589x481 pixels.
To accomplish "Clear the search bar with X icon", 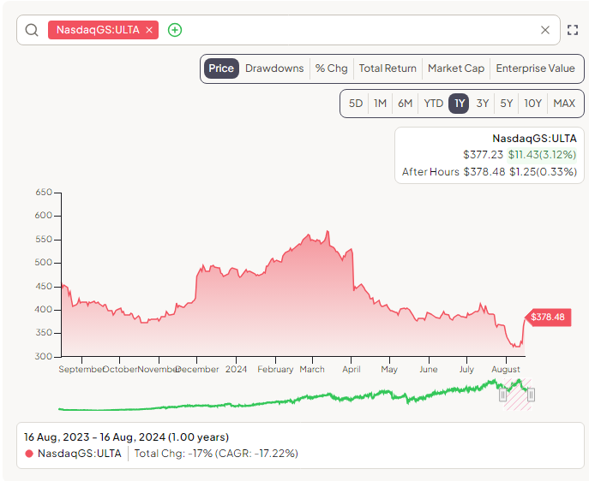I will point(545,30).
